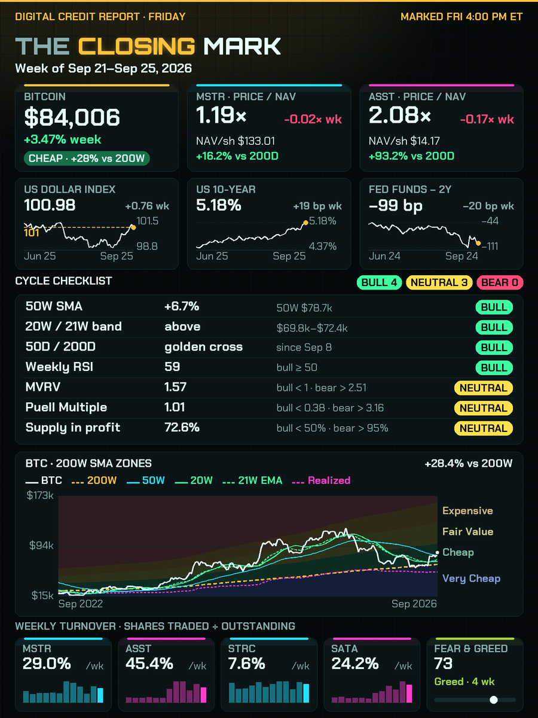The width and height of the screenshot is (538, 718).
Task: Click the US Dollar Index value 100.98
Action: point(50,205)
